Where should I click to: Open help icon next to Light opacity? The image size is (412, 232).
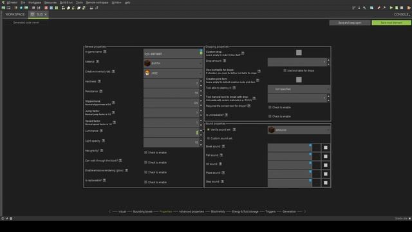pos(103,140)
